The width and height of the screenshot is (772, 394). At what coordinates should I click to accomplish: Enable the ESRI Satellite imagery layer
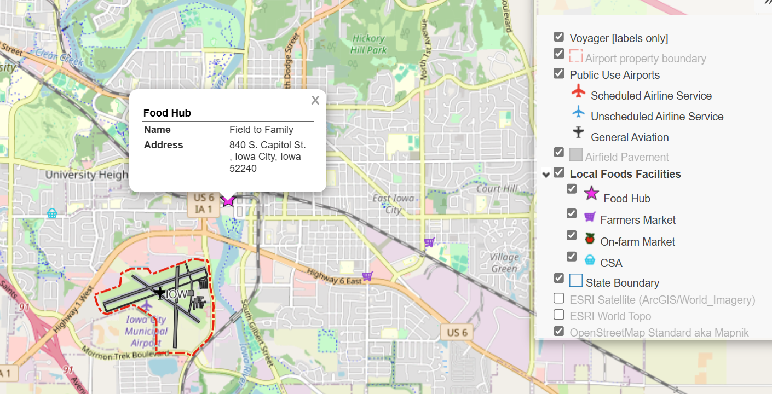tap(558, 298)
